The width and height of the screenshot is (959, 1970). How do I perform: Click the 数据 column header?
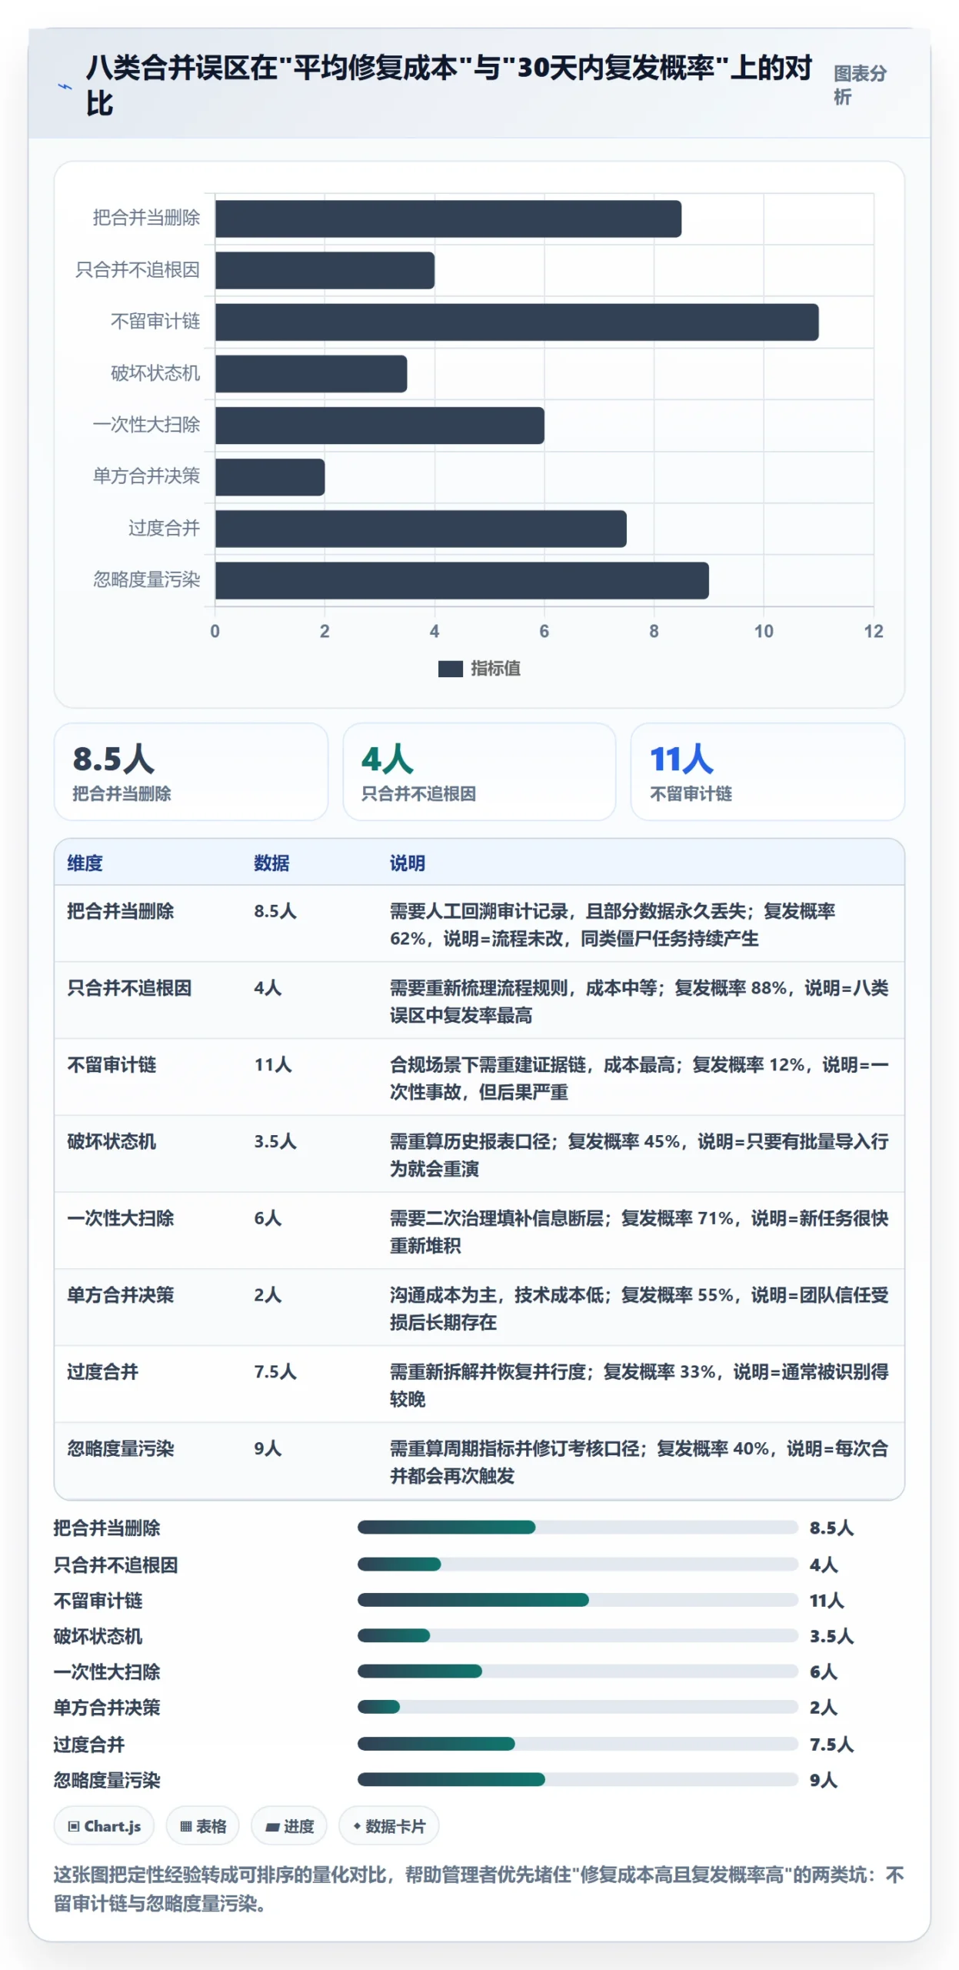(x=271, y=863)
